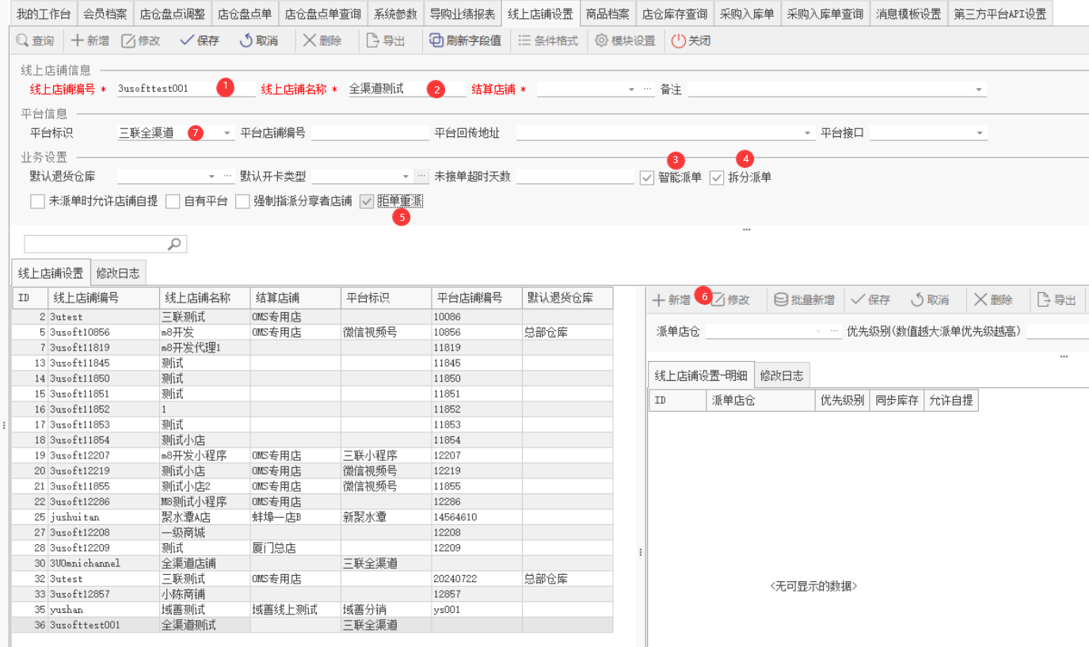Click 导出 in the detail panel toolbar
The width and height of the screenshot is (1089, 647).
(x=1057, y=300)
